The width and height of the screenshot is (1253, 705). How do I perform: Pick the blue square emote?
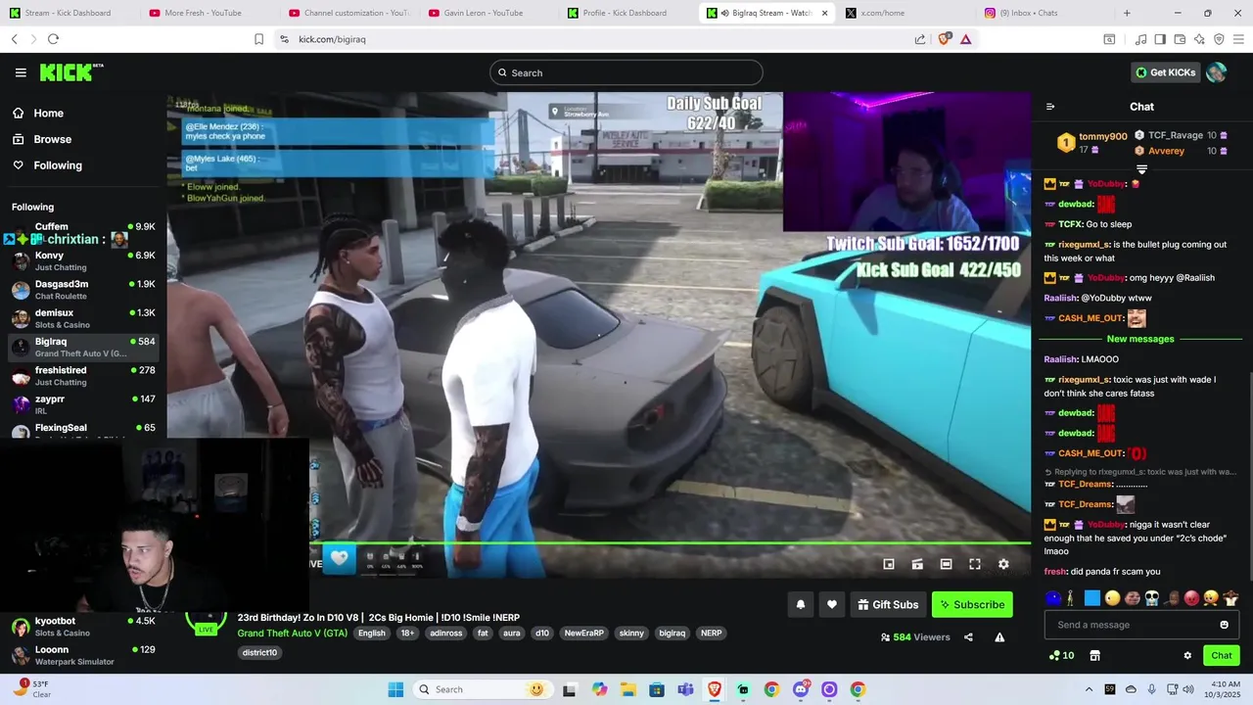coord(1092,598)
